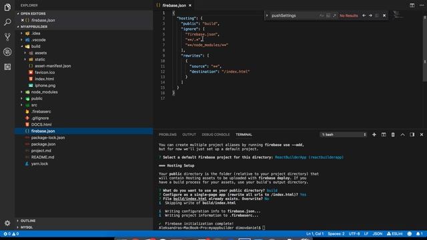Viewport: 427px width, 240px height.
Task: Create a new terminal with plus icon
Action: pyautogui.click(x=374, y=135)
